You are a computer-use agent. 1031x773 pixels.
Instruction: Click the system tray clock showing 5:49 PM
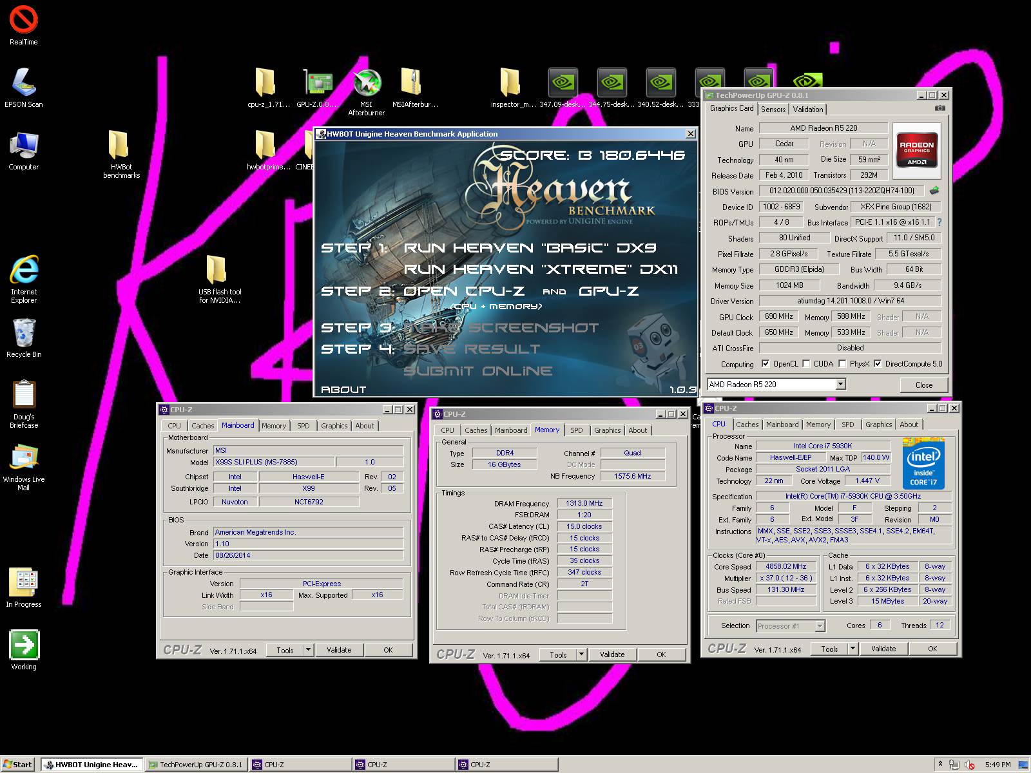pos(997,765)
